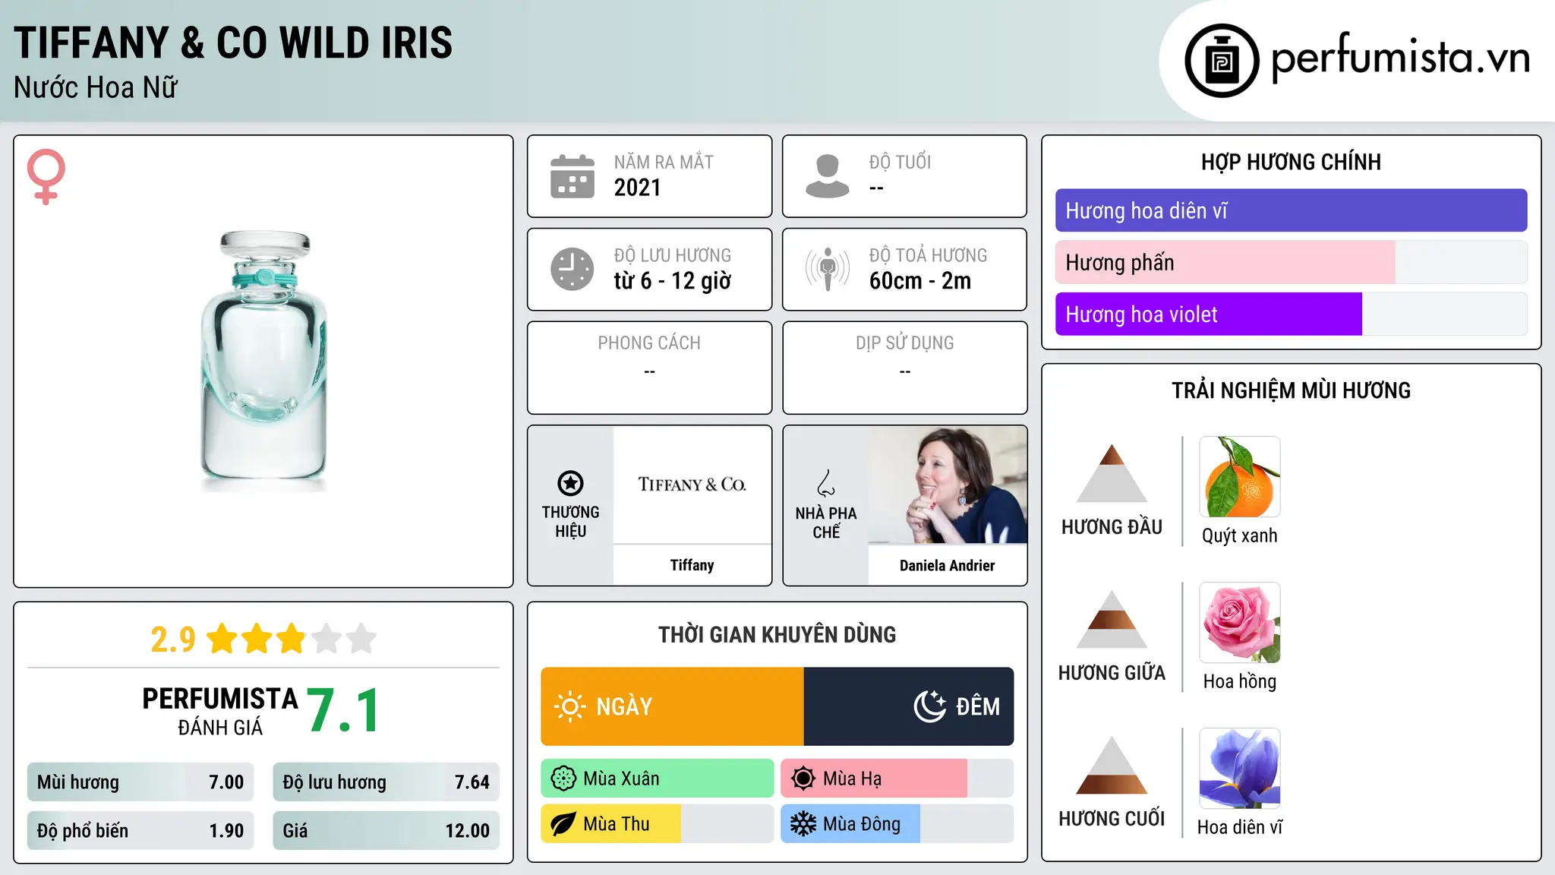This screenshot has height=875, width=1555.
Task: Click the Tiffany & Co. brand logo
Action: 692,485
